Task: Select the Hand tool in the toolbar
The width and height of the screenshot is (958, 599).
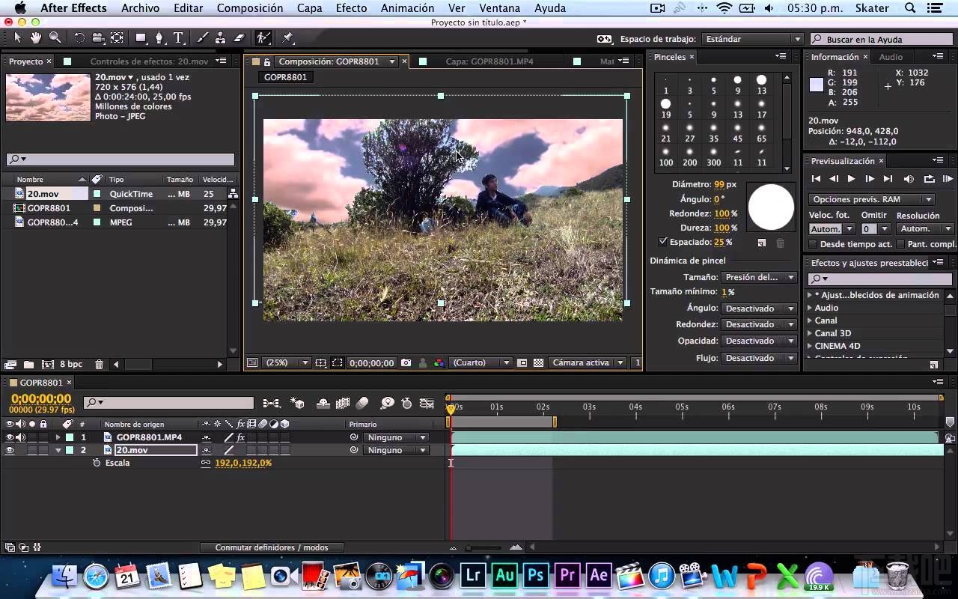Action: pyautogui.click(x=35, y=37)
